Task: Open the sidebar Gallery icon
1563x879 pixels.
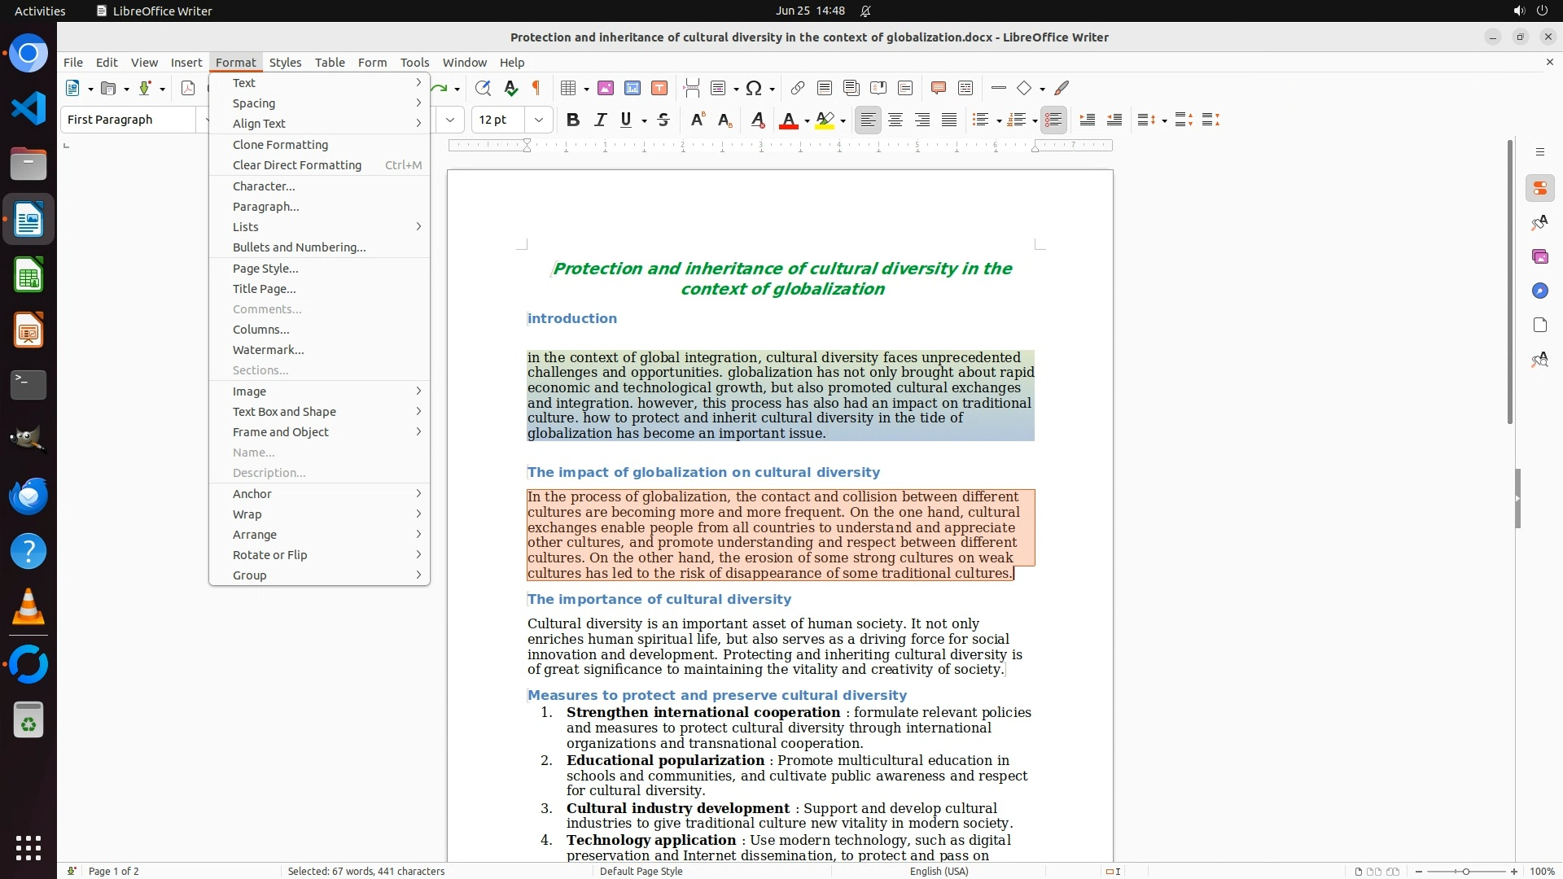Action: tap(1539, 256)
